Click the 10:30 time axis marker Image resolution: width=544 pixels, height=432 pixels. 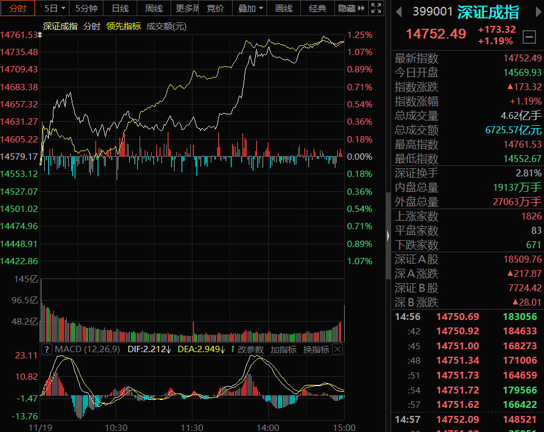(116, 427)
